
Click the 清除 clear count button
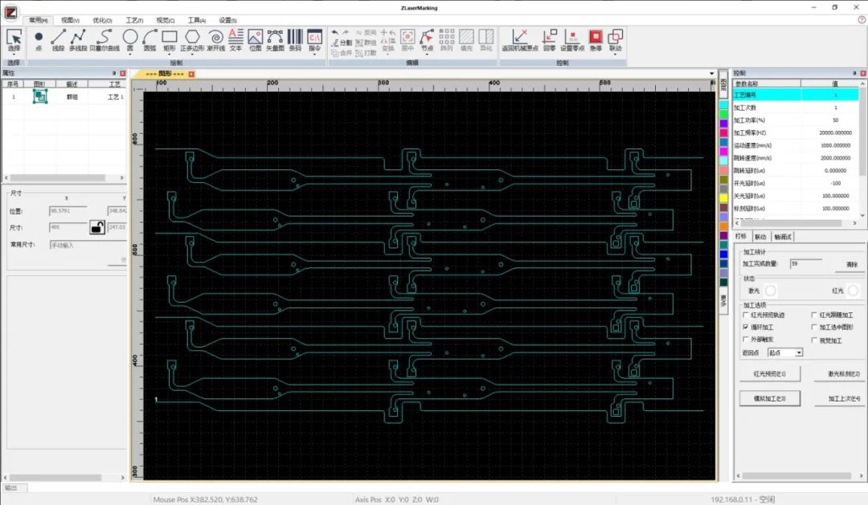point(851,264)
